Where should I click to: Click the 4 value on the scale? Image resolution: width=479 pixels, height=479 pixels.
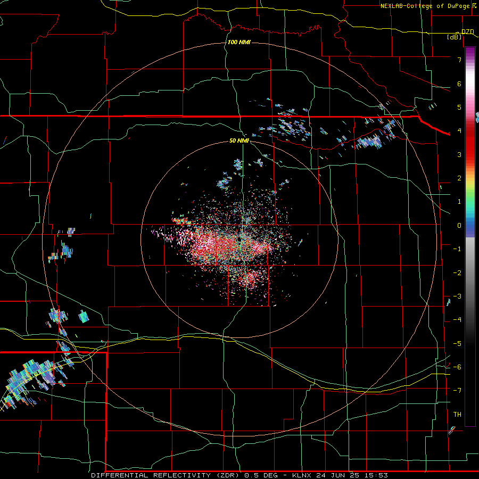click(x=459, y=130)
